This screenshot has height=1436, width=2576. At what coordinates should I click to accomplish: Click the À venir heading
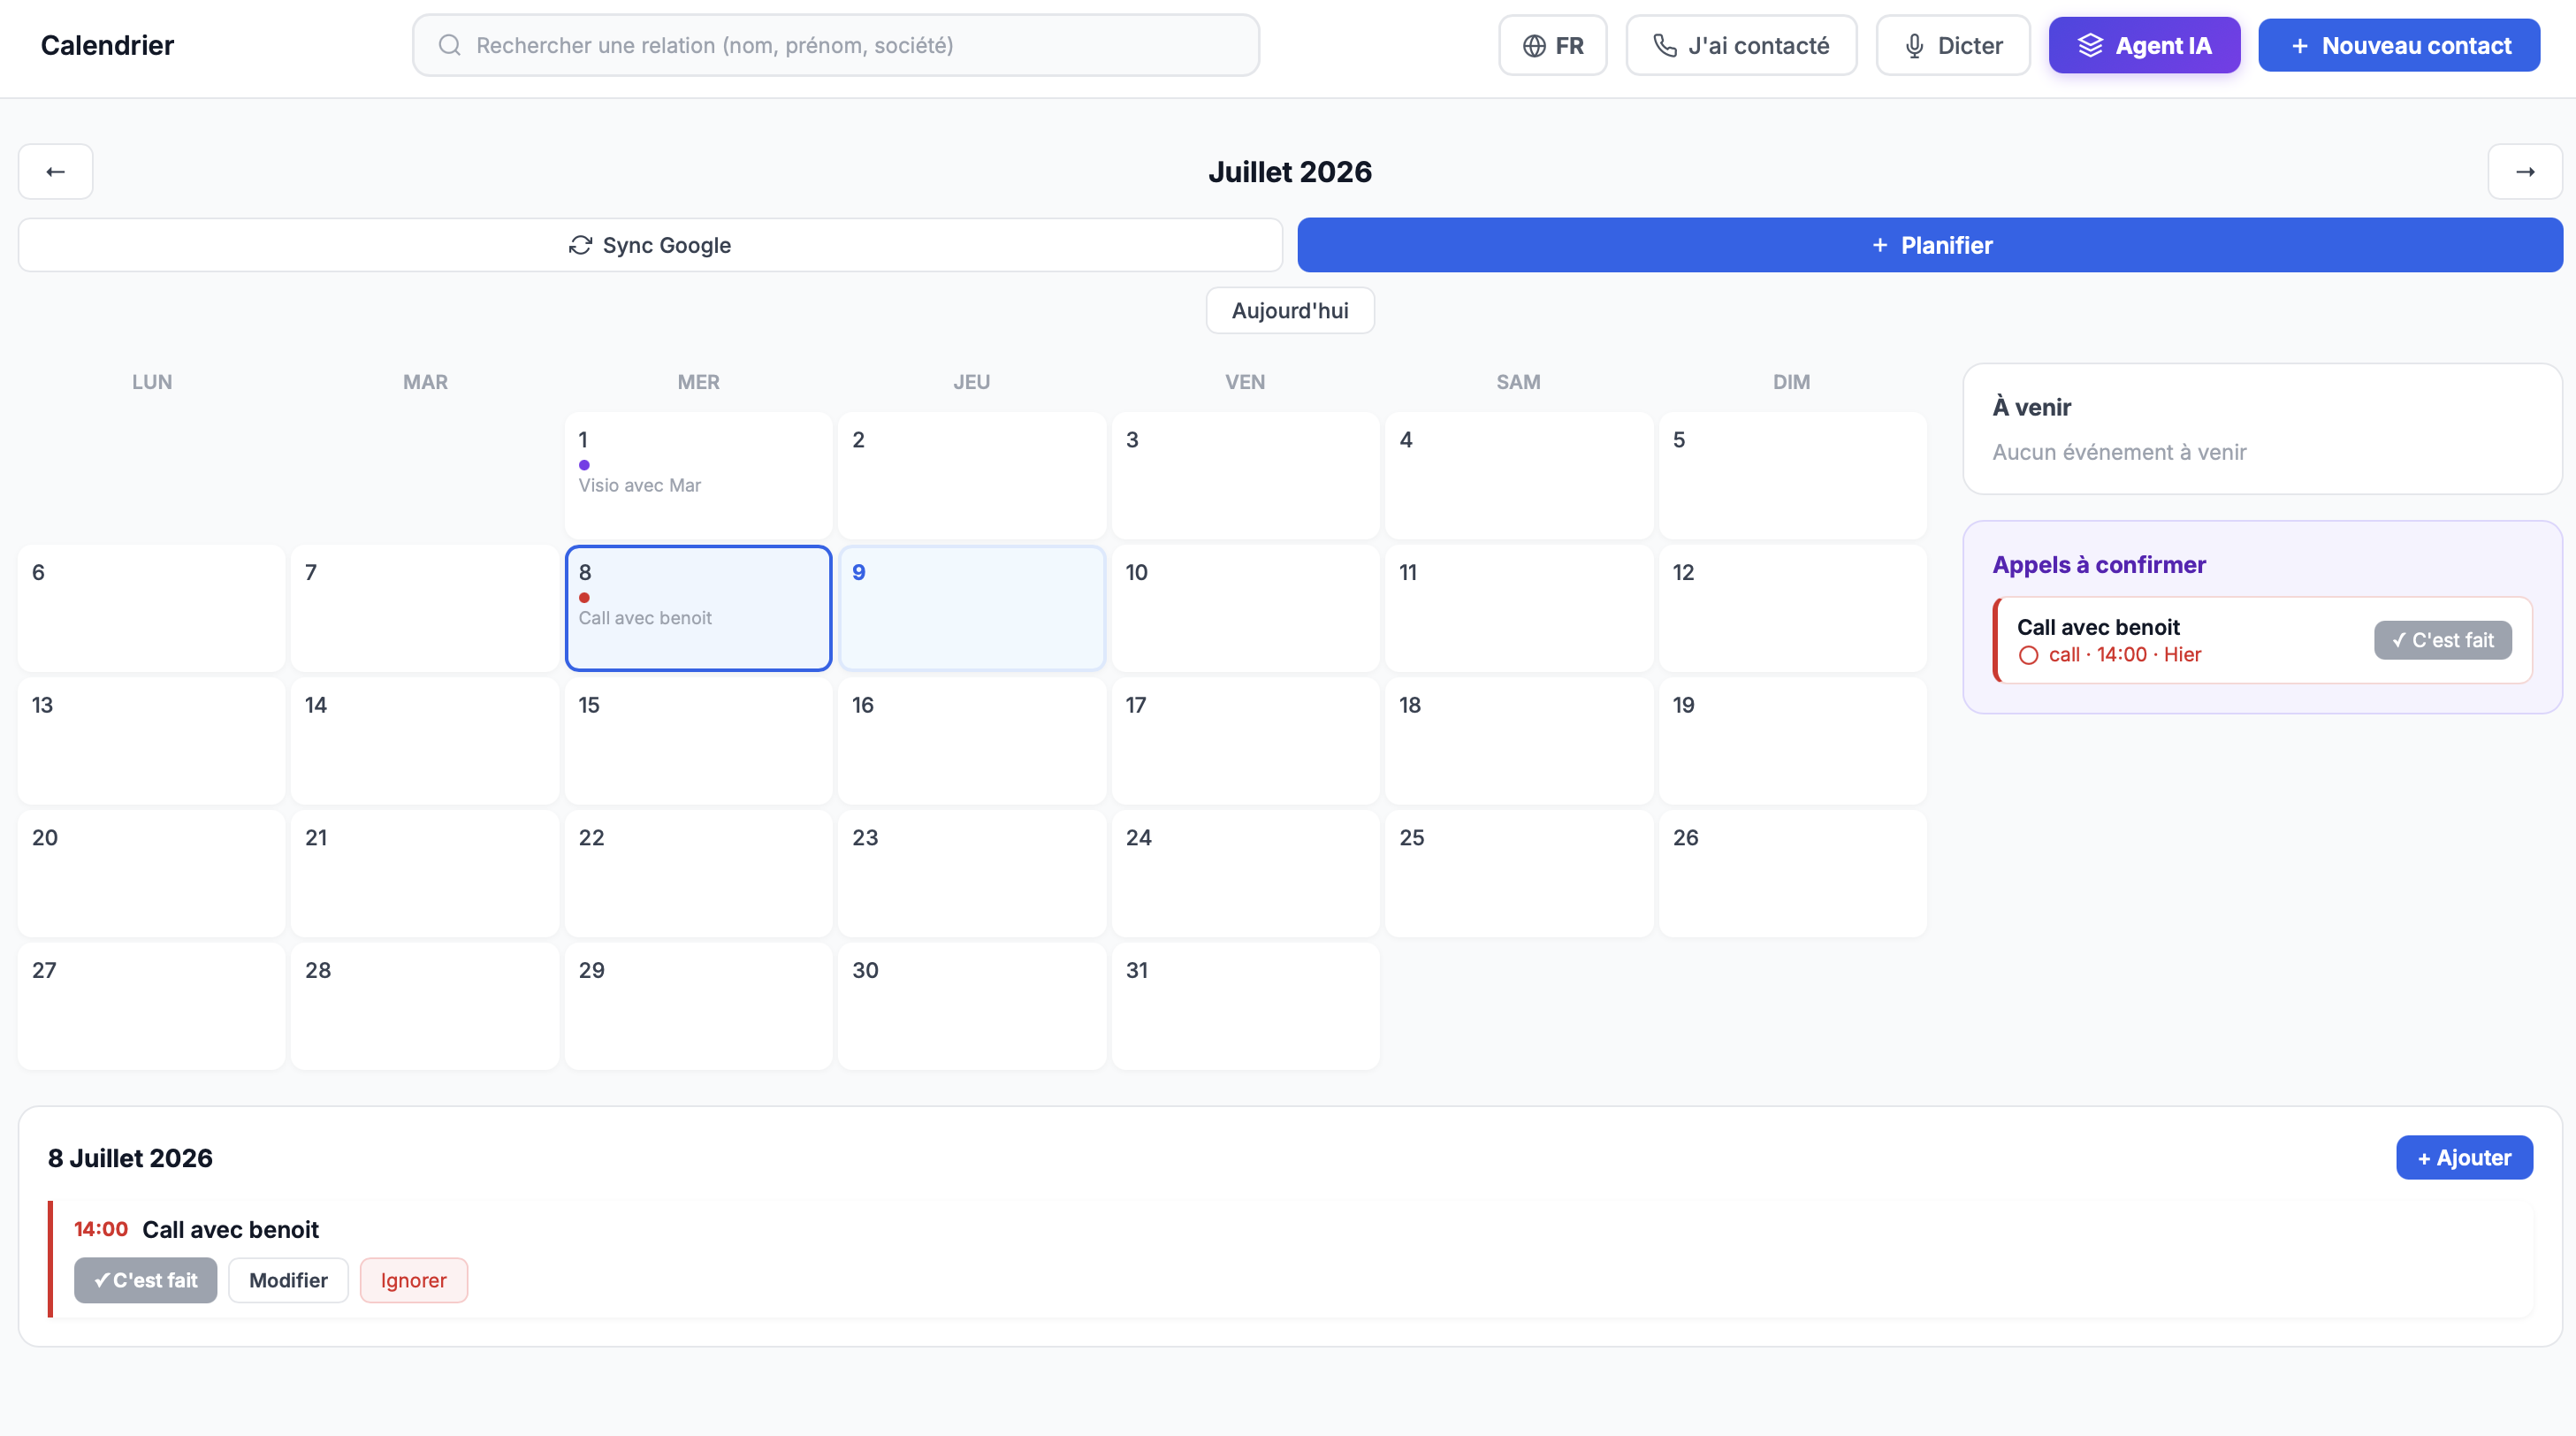[x=2031, y=408]
